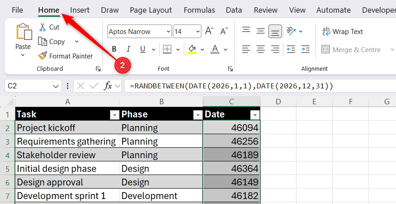
Task: Click Merge & Centre button
Action: click(x=351, y=49)
